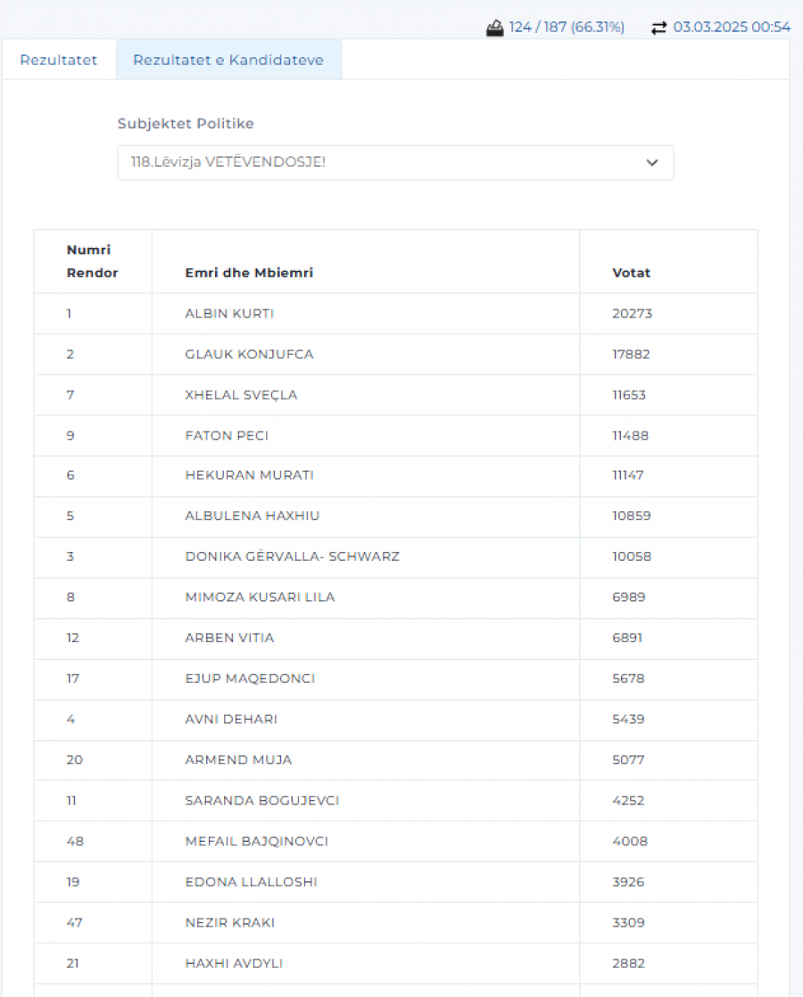Click vote count 10859
Viewport: 803px width, 997px height.
[631, 515]
